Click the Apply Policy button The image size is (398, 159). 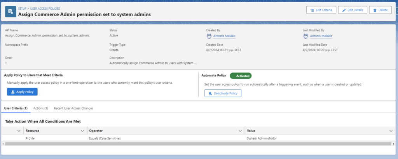[x=22, y=92]
